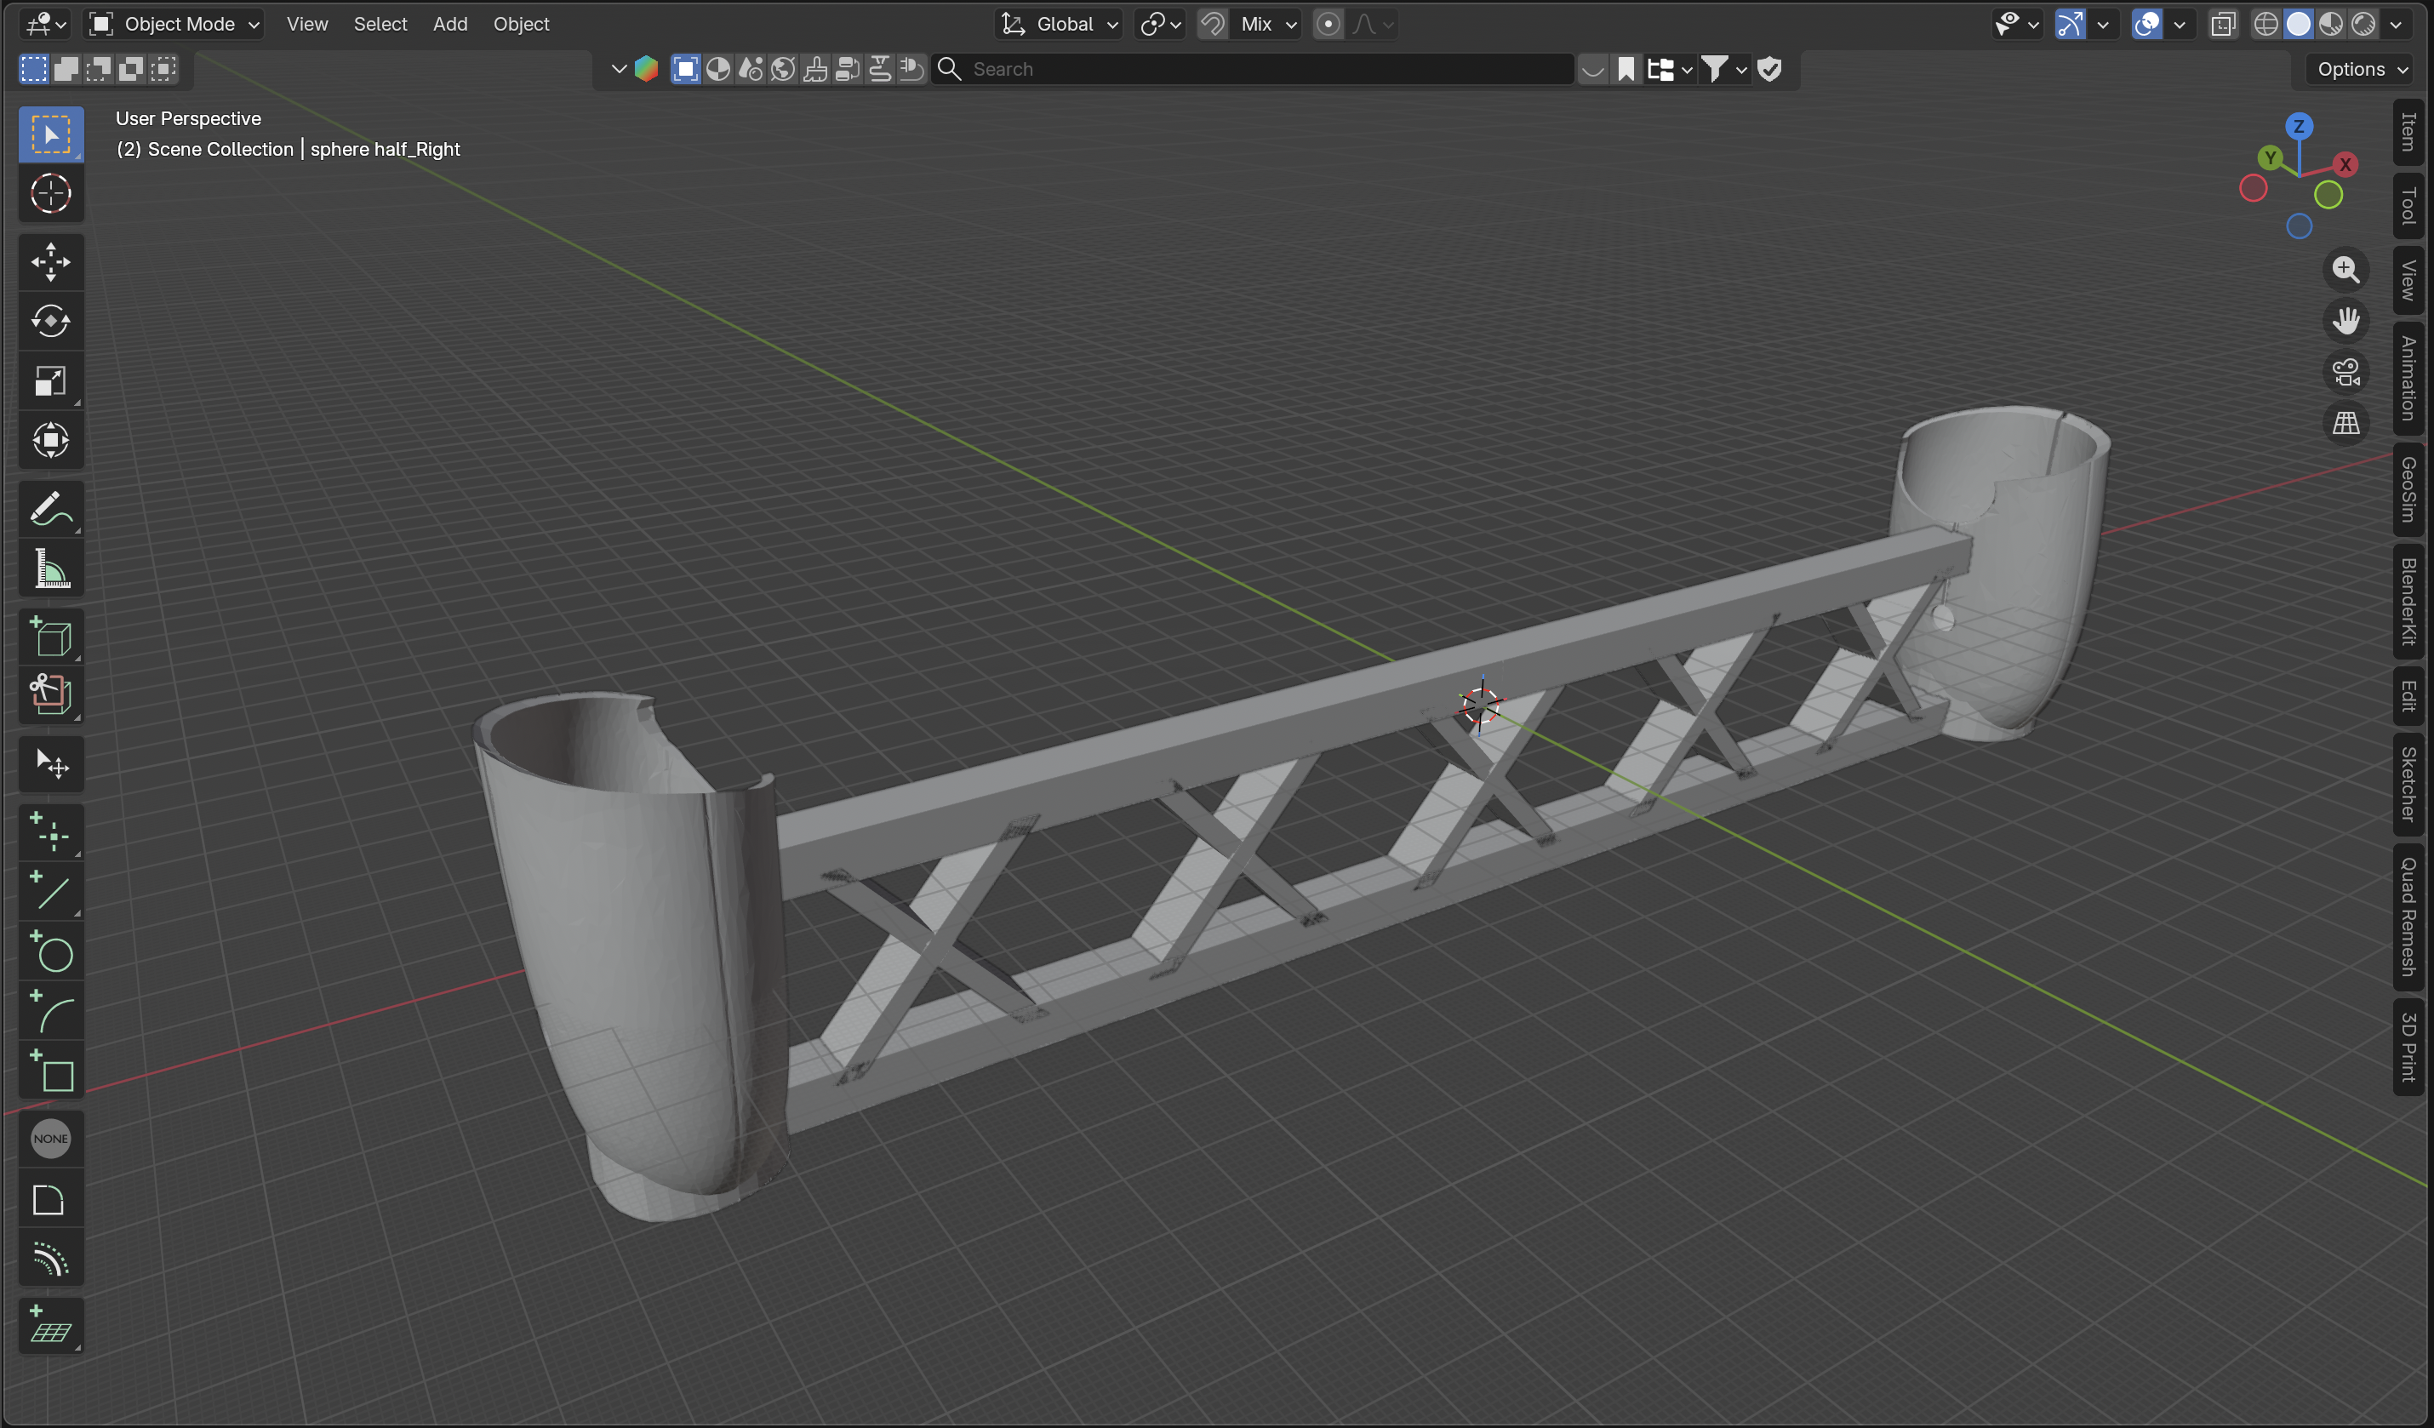Open the Object Mode dropdown

click(174, 24)
